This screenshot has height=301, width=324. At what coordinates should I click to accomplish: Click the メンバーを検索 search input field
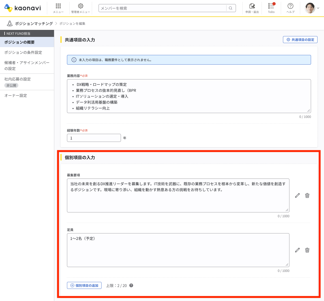click(x=162, y=8)
